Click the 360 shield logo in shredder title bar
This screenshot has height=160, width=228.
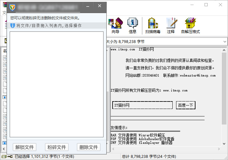click(x=12, y=7)
